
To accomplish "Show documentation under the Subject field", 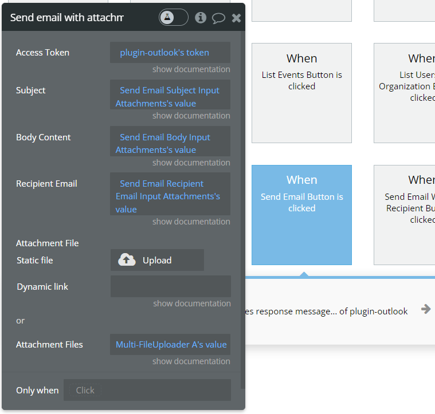I will click(191, 116).
